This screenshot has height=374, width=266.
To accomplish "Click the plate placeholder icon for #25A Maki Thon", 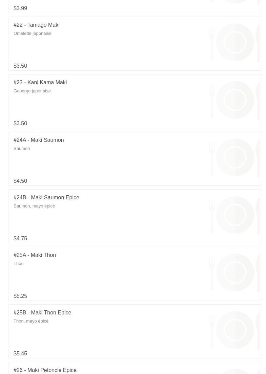I will (x=235, y=272).
